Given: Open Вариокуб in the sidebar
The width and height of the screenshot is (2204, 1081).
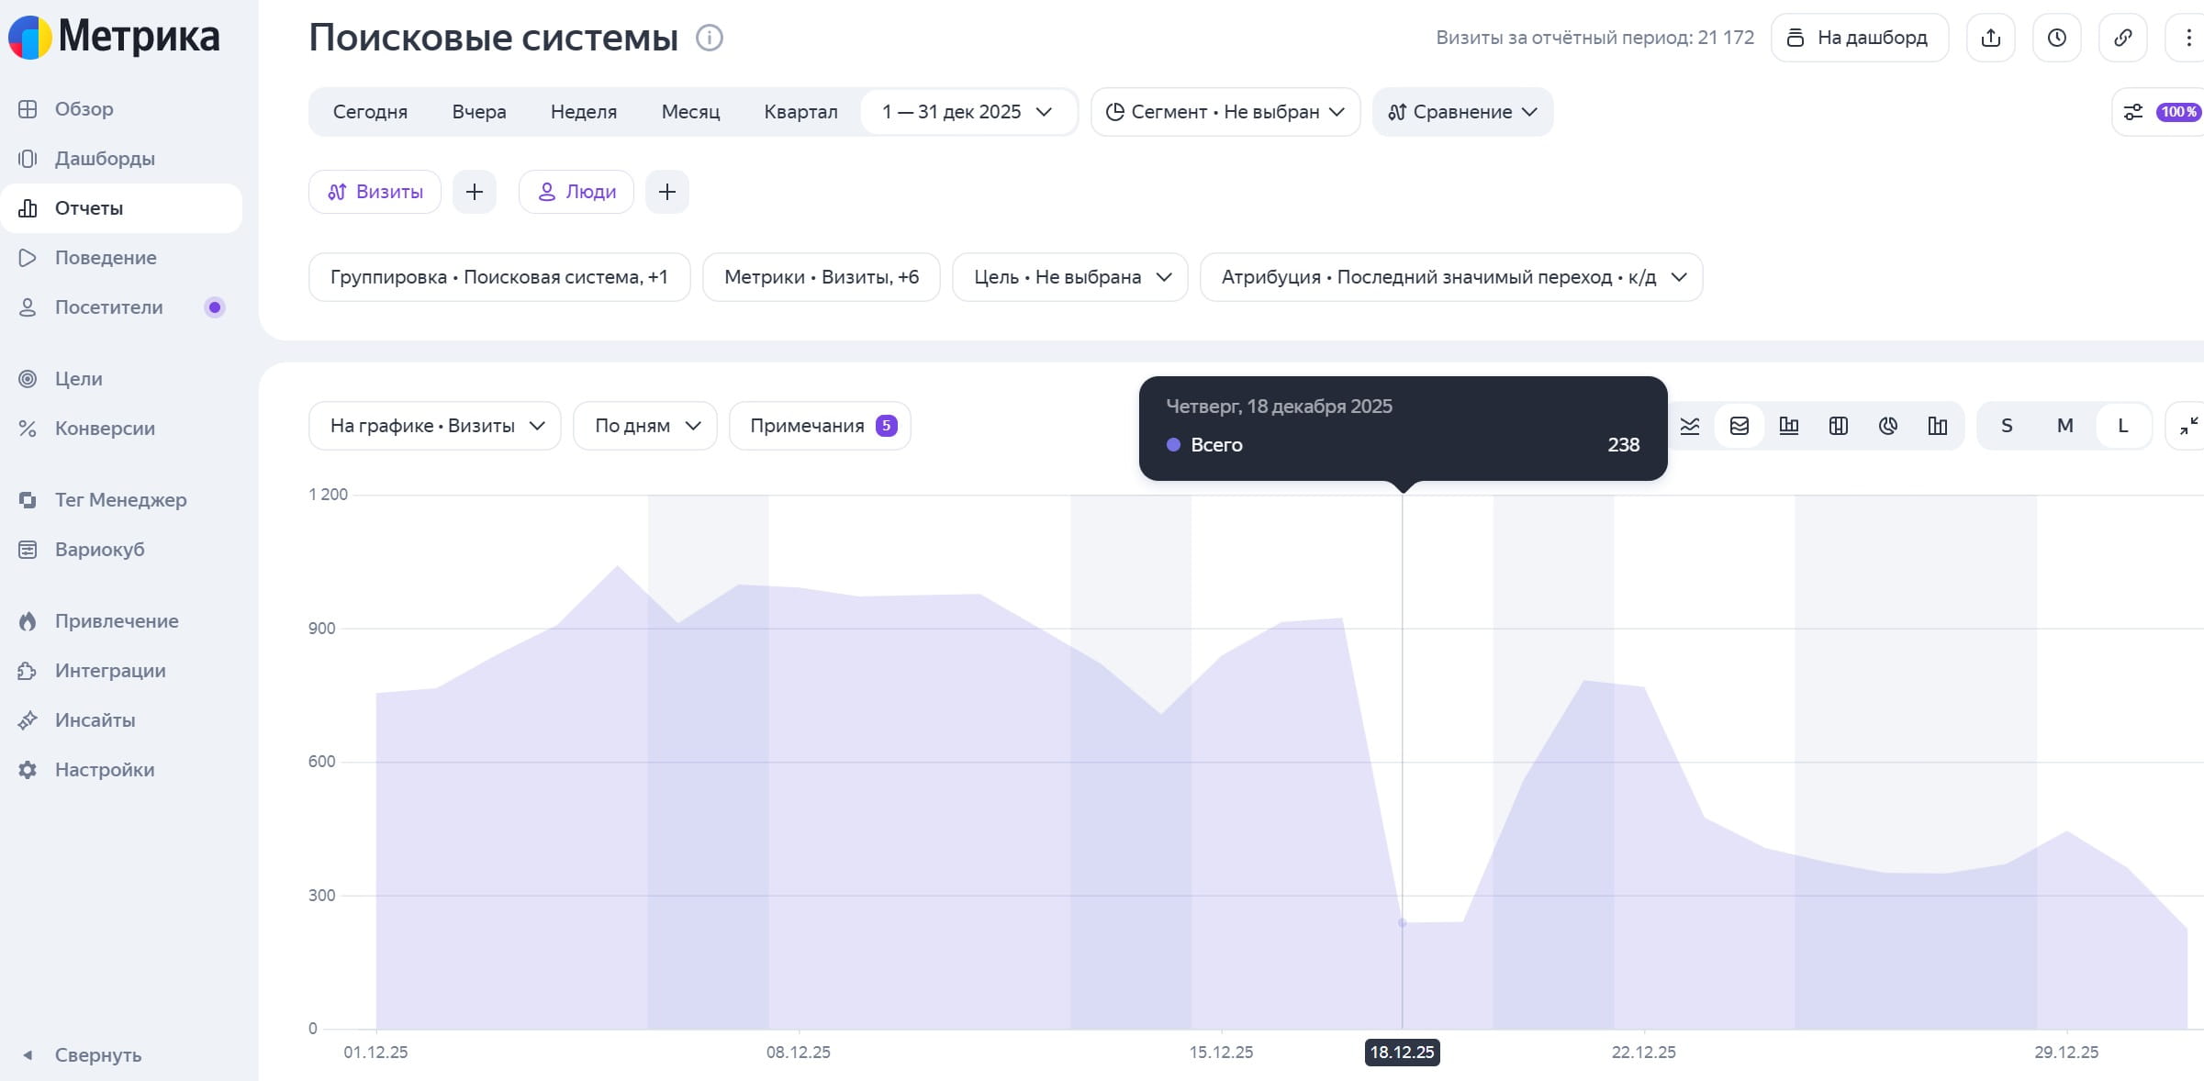Looking at the screenshot, I should (121, 550).
